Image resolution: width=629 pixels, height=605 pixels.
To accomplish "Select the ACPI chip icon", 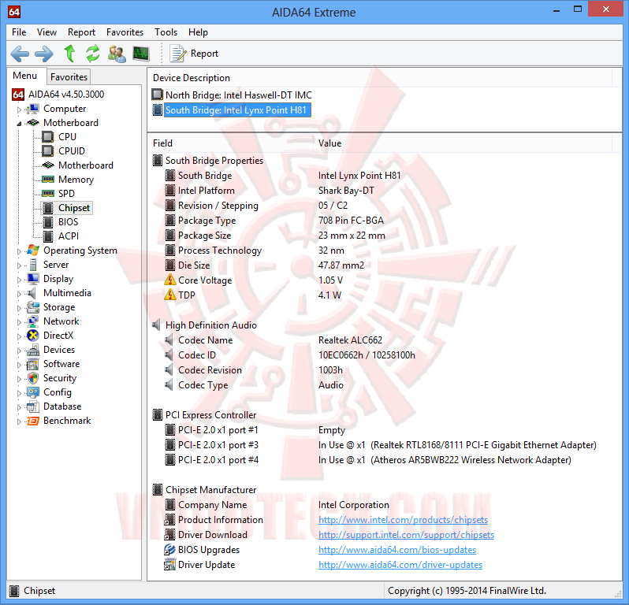I will tap(48, 236).
